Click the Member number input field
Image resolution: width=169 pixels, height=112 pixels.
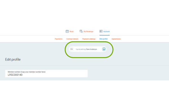point(46,74)
